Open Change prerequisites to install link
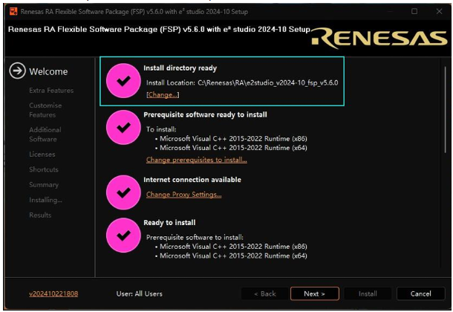 [197, 160]
